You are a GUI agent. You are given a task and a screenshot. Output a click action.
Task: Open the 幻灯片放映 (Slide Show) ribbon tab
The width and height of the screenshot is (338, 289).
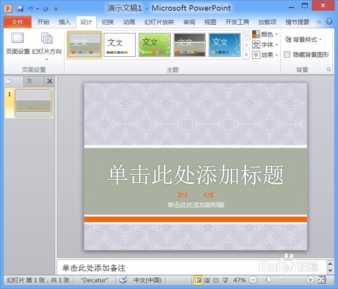[x=159, y=22]
